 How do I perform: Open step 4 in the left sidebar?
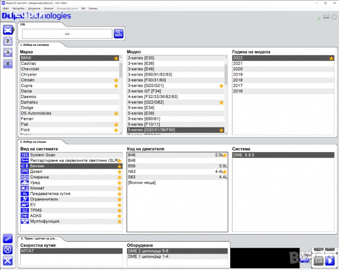click(x=8, y=63)
